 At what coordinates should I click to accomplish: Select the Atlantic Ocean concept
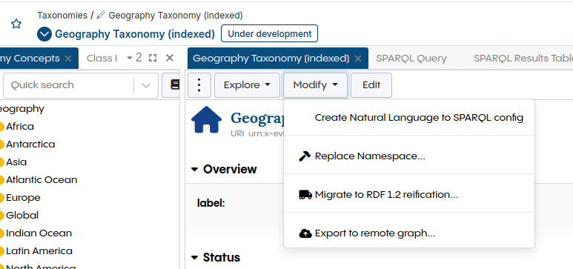pos(42,180)
